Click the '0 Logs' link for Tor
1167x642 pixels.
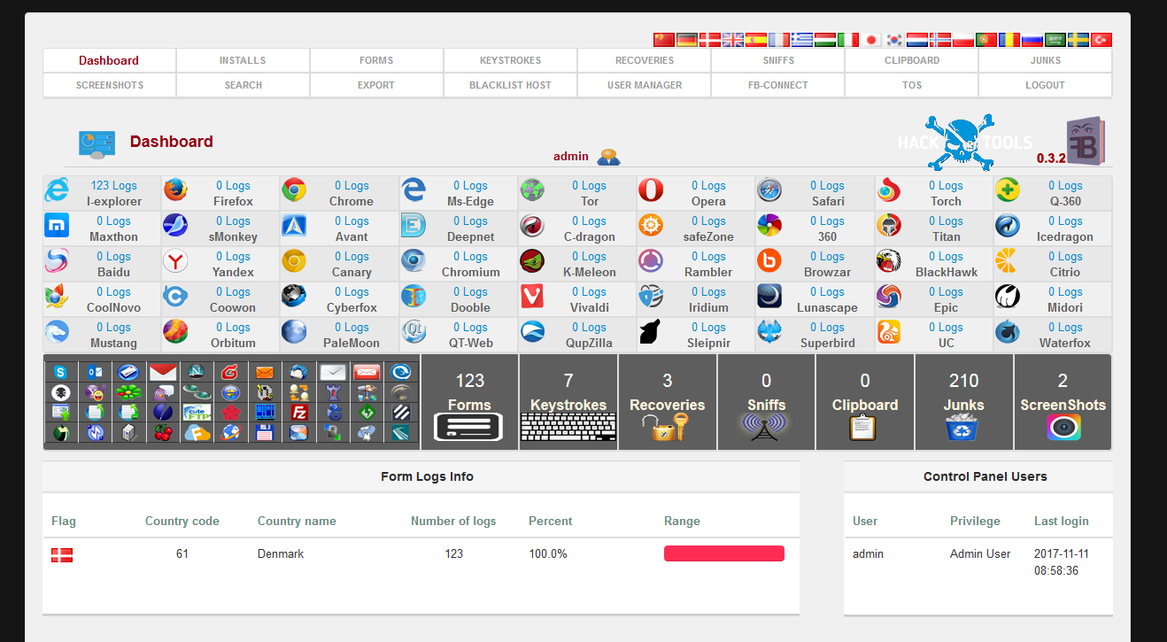click(x=590, y=185)
